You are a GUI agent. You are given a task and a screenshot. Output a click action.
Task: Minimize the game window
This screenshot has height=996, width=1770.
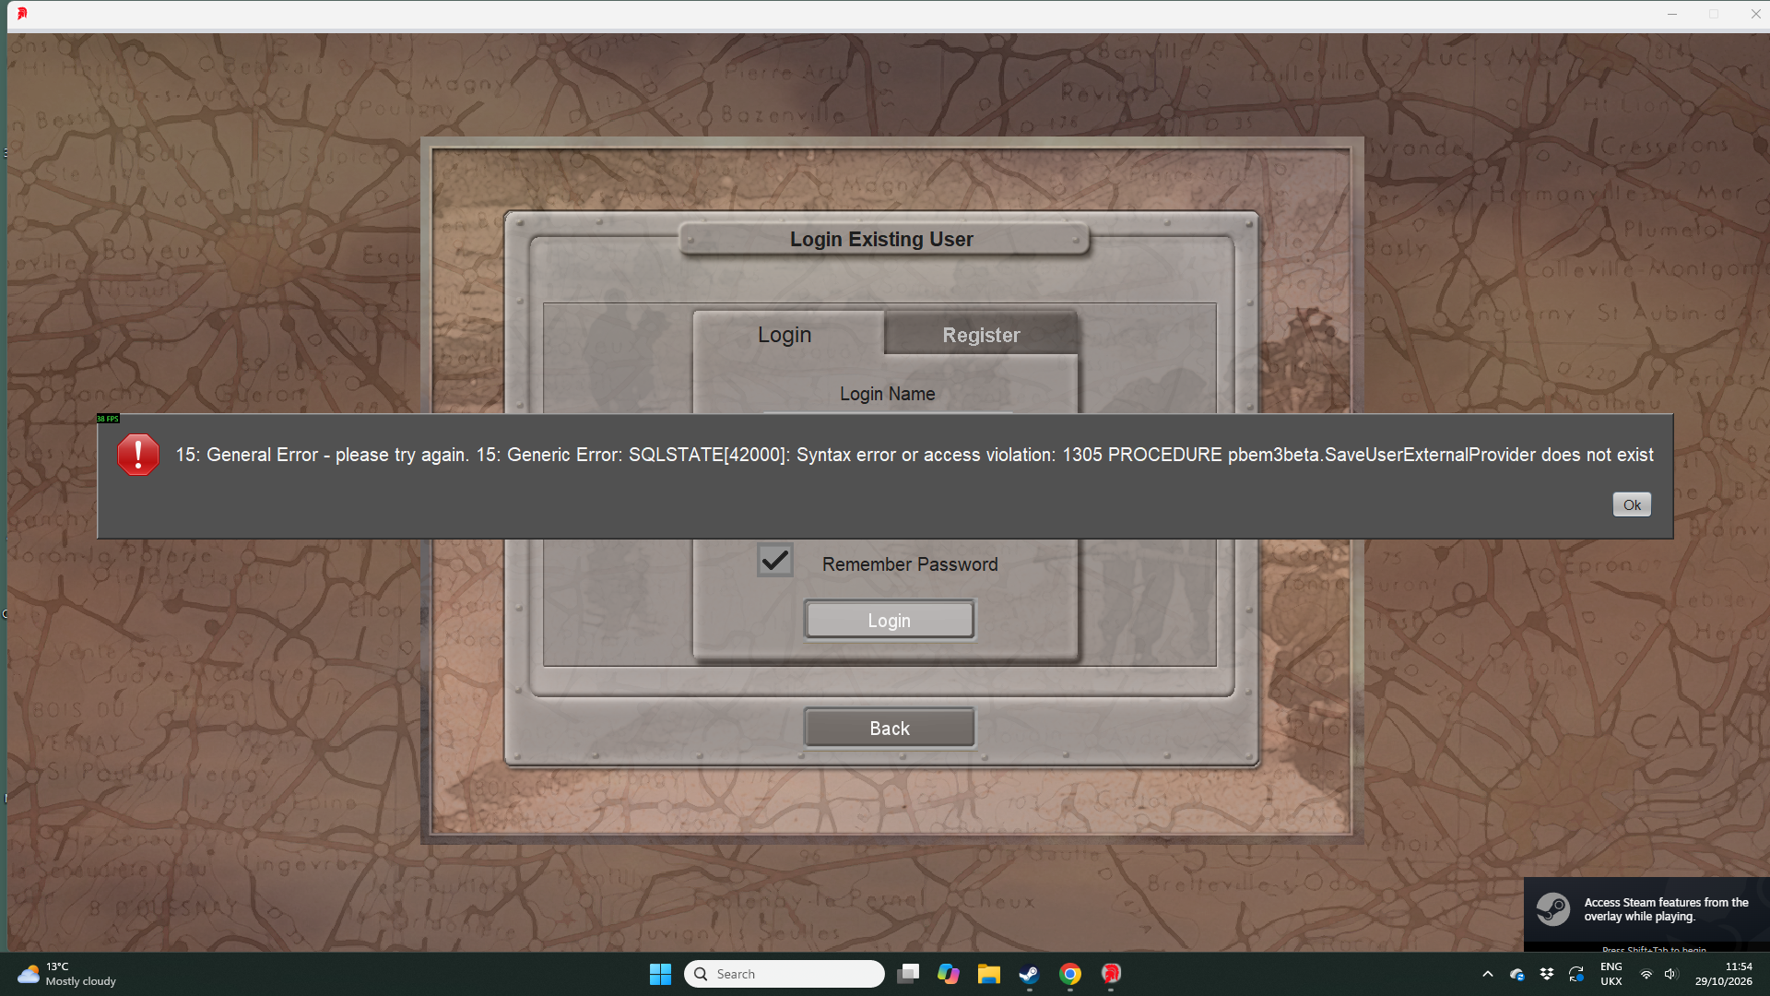pos(1672,14)
